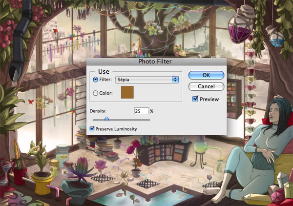Click OK in the Photo Filter dialog
The height and width of the screenshot is (206, 293).
click(206, 75)
